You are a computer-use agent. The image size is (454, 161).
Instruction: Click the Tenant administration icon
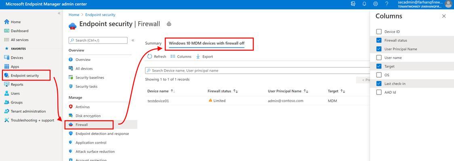click(x=6, y=111)
